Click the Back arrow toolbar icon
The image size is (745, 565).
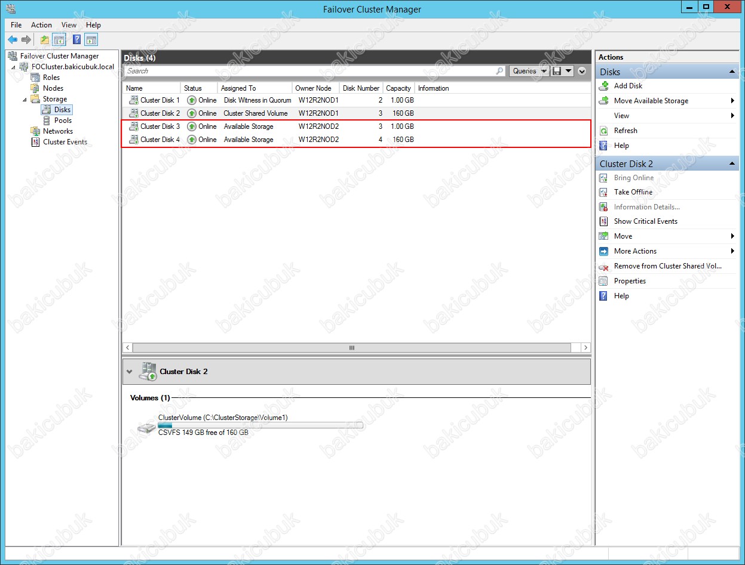pos(13,40)
